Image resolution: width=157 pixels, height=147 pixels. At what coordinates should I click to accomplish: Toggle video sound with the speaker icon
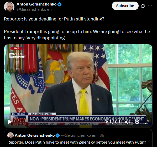[128, 122]
